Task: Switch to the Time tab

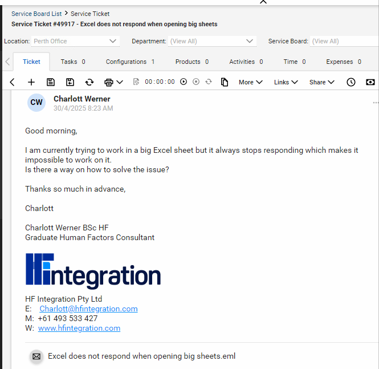Action: pos(295,62)
